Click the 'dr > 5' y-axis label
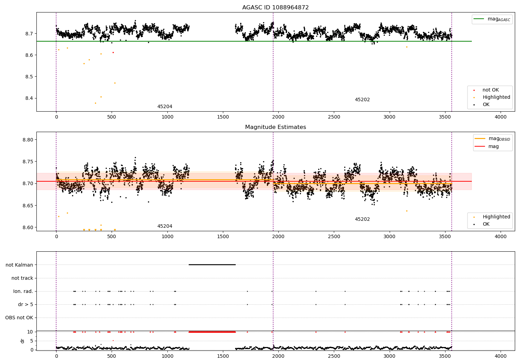 pos(26,304)
